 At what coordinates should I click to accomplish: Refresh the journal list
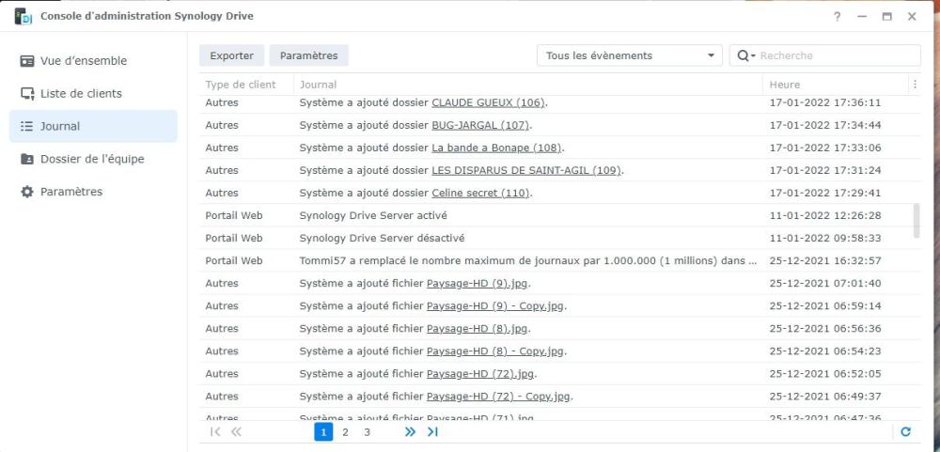coord(906,431)
